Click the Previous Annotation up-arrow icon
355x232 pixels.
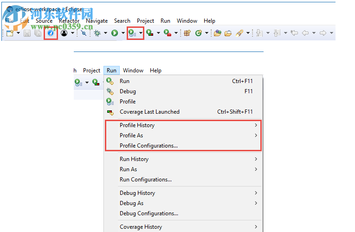click(x=277, y=33)
